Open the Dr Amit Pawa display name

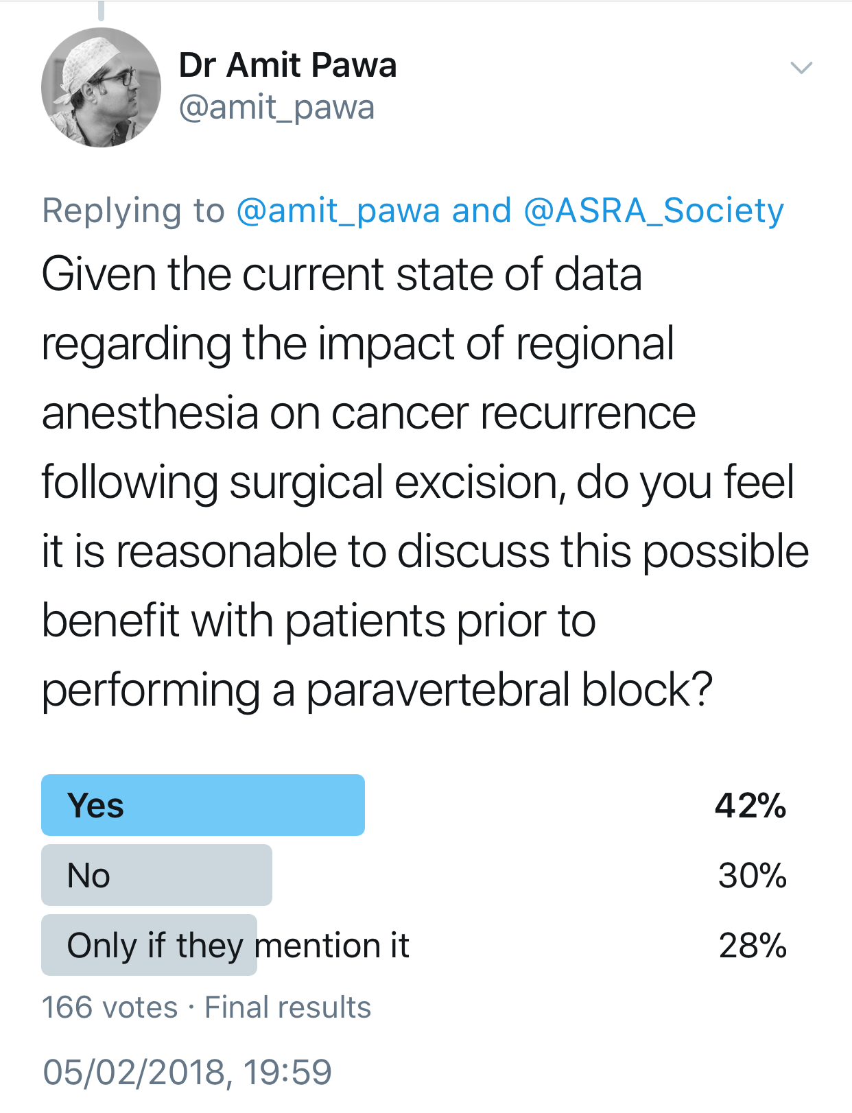(287, 65)
